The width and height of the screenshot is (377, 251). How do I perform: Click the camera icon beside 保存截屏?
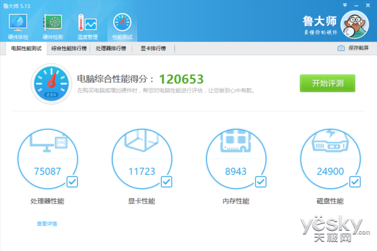click(341, 48)
